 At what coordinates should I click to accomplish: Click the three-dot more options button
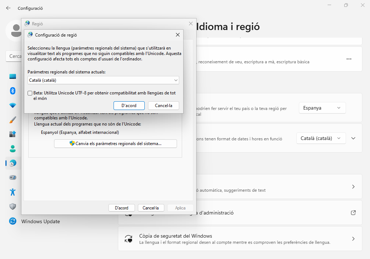pyautogui.click(x=349, y=59)
